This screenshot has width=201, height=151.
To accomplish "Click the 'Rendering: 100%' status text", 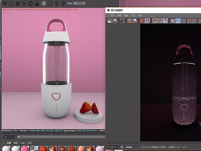I will coord(10,130).
